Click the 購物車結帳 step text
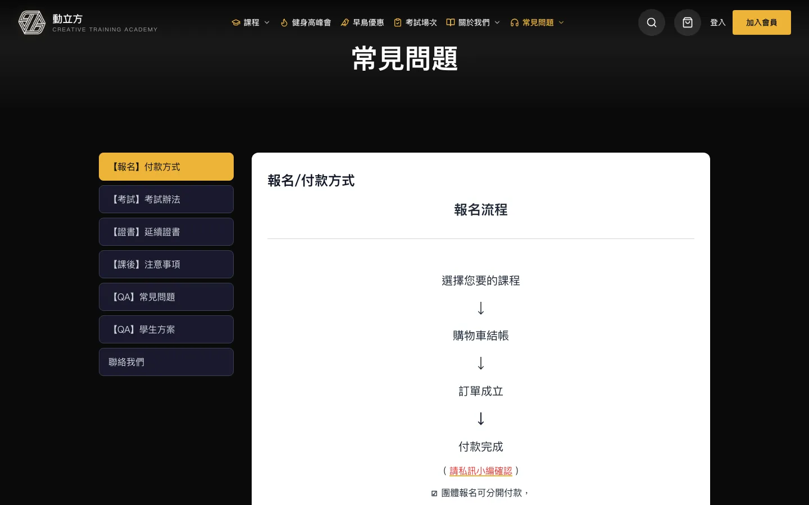Screen dimensions: 809x505 click(481, 336)
